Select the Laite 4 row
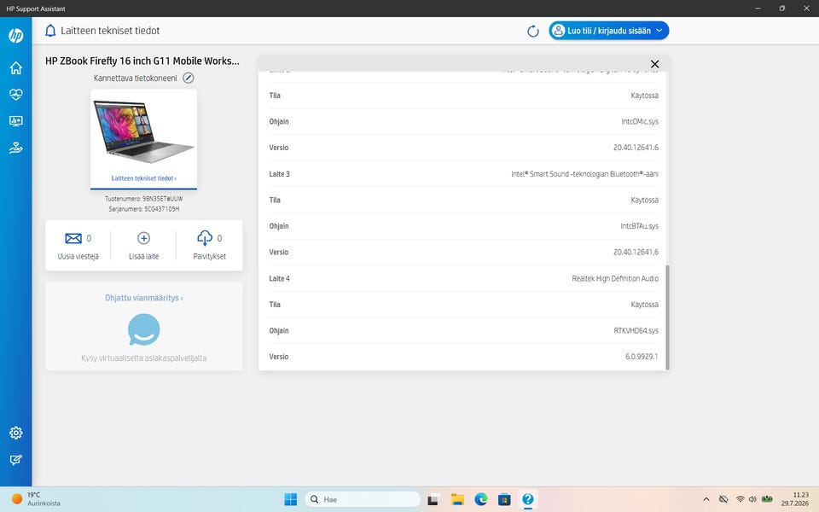The image size is (819, 512). 464,278
